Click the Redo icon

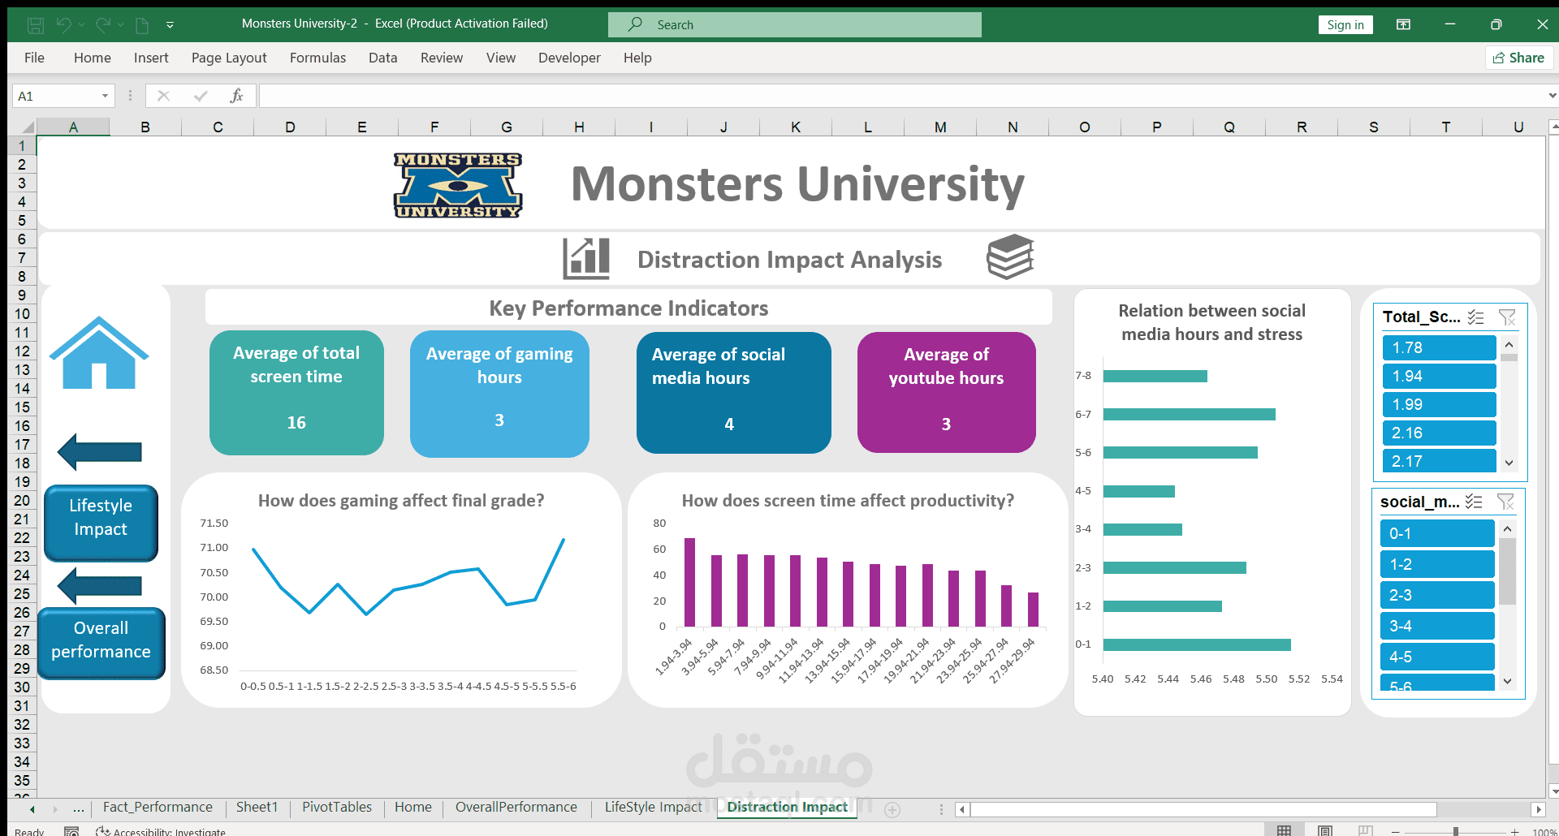(x=104, y=24)
